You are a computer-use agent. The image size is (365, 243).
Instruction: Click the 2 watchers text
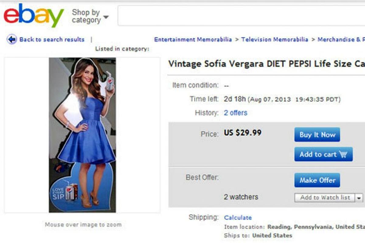pos(241,197)
